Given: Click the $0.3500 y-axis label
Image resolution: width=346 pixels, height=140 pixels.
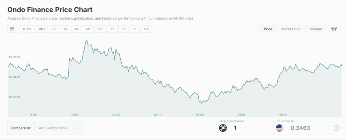Looking at the screenshot, I should (14, 57).
